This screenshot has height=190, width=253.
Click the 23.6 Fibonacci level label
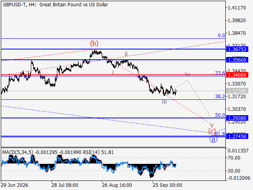pyautogui.click(x=220, y=73)
